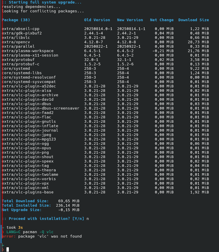Click the extra/vlc-plugins-base package name
Image resolution: width=219 pixels, height=252 pixels.
tap(28, 192)
